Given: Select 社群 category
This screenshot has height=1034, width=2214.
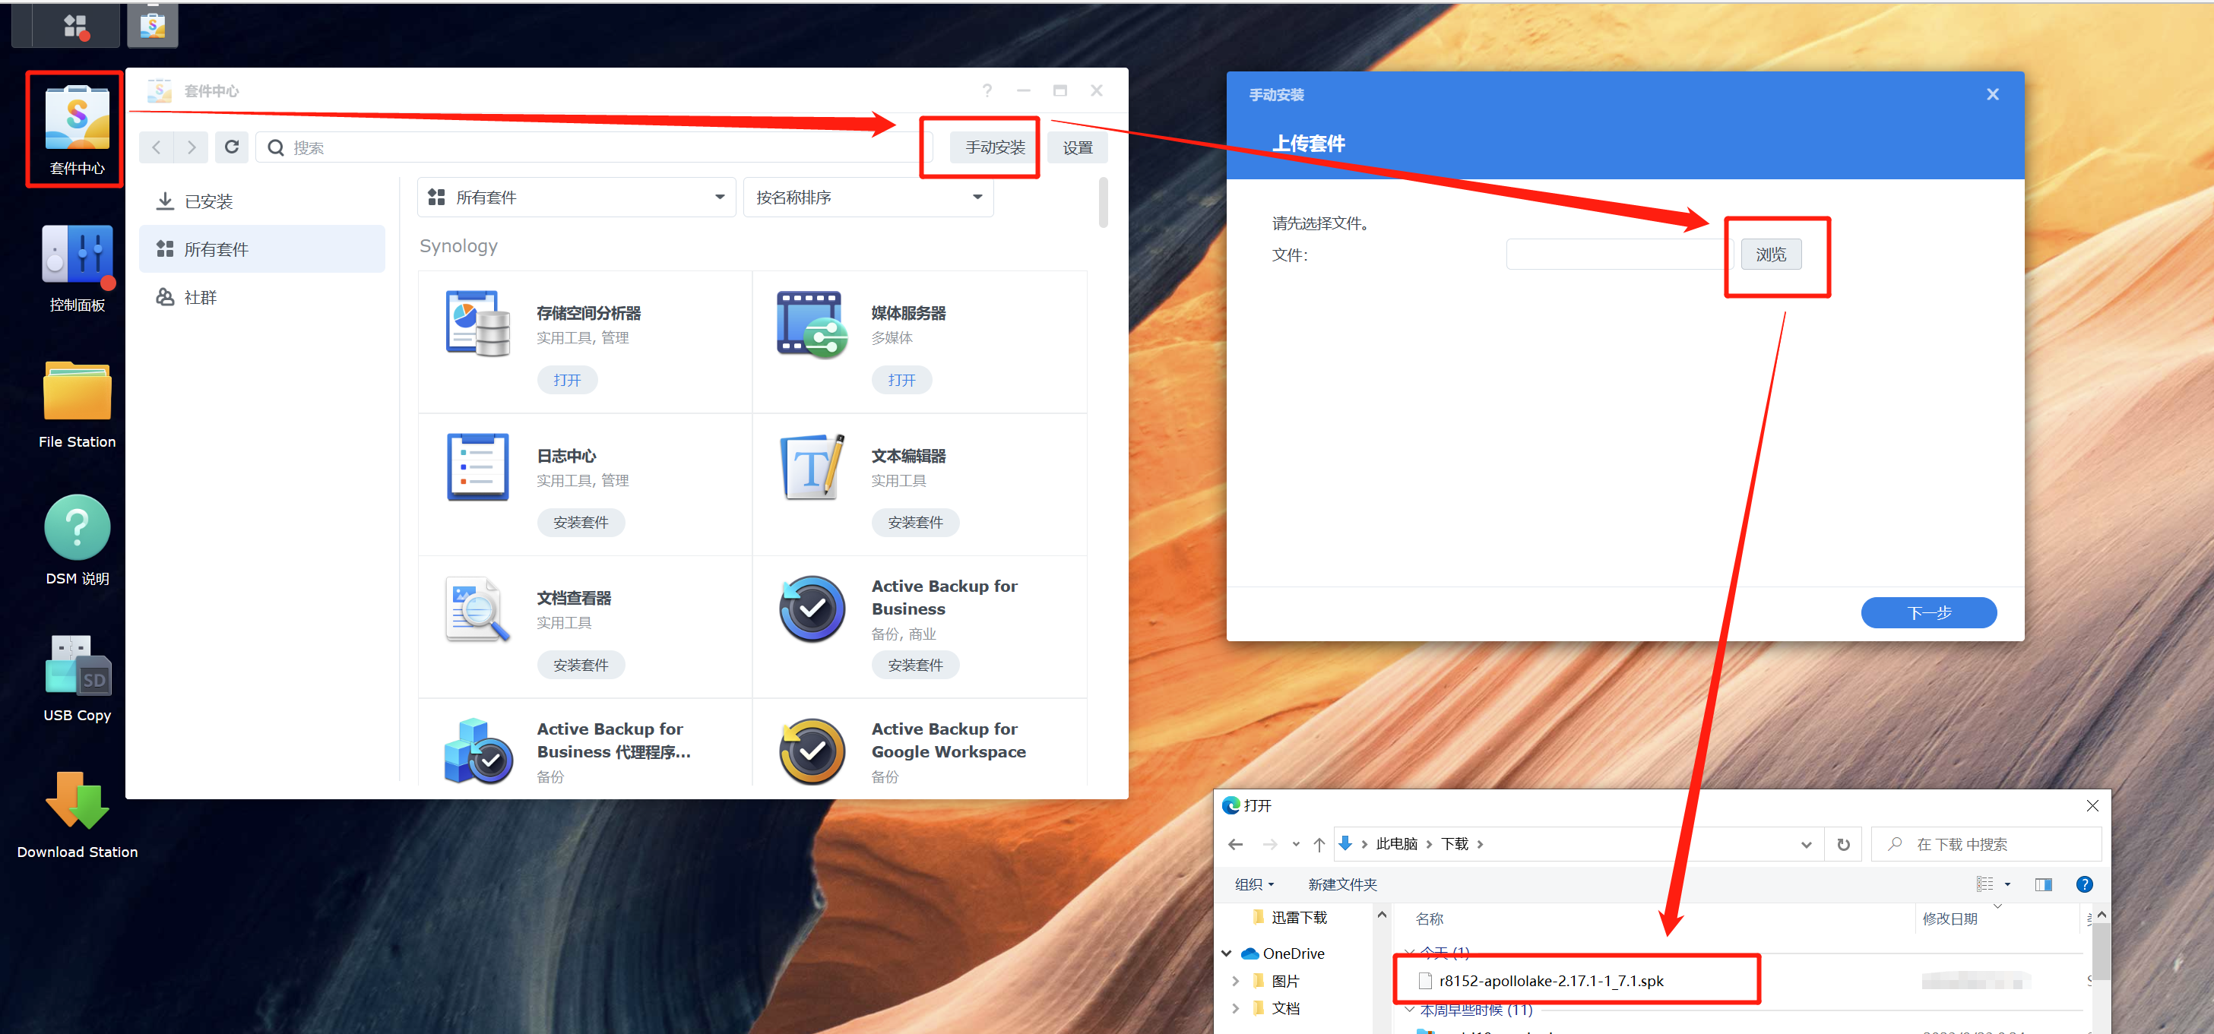Looking at the screenshot, I should (200, 296).
